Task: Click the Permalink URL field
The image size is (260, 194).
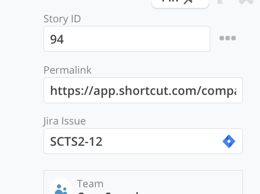Action: pos(143,90)
